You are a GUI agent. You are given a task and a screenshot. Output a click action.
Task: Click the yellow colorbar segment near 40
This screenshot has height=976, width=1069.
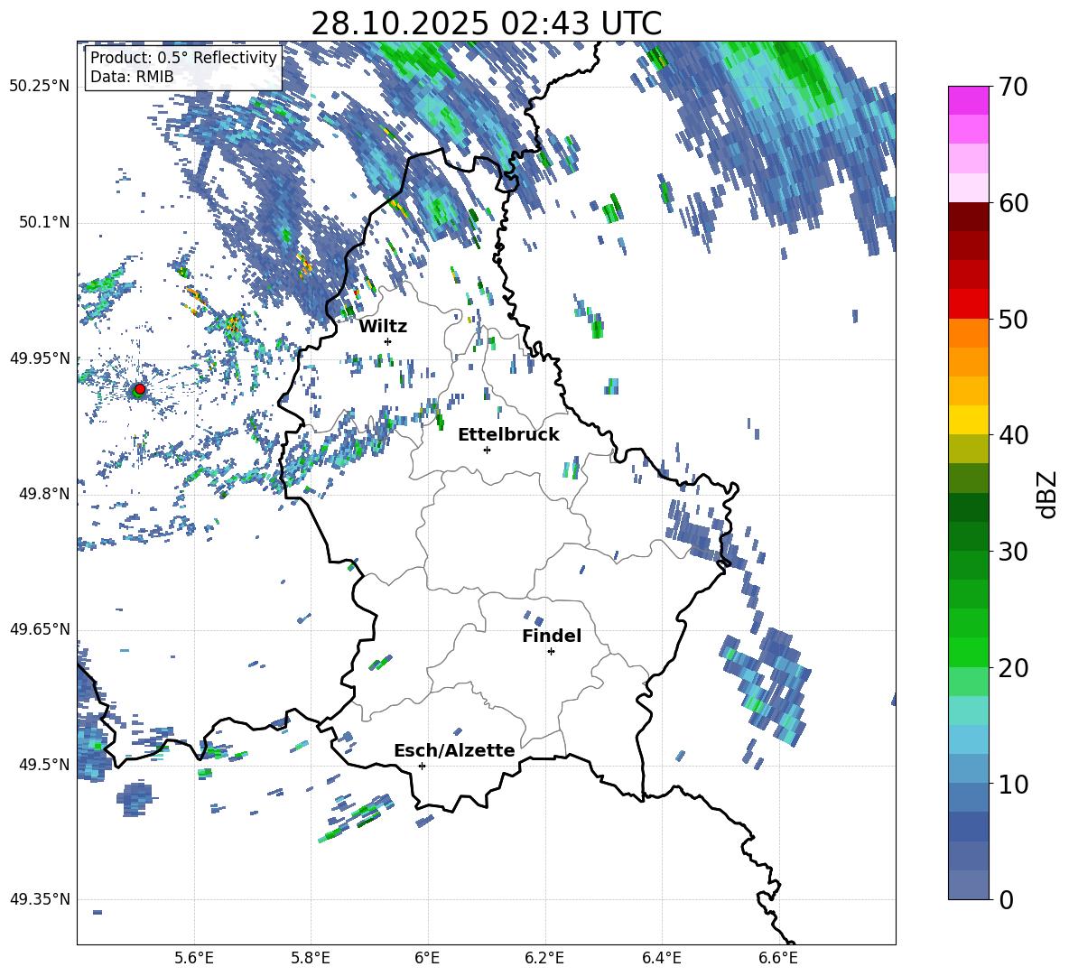[x=968, y=420]
